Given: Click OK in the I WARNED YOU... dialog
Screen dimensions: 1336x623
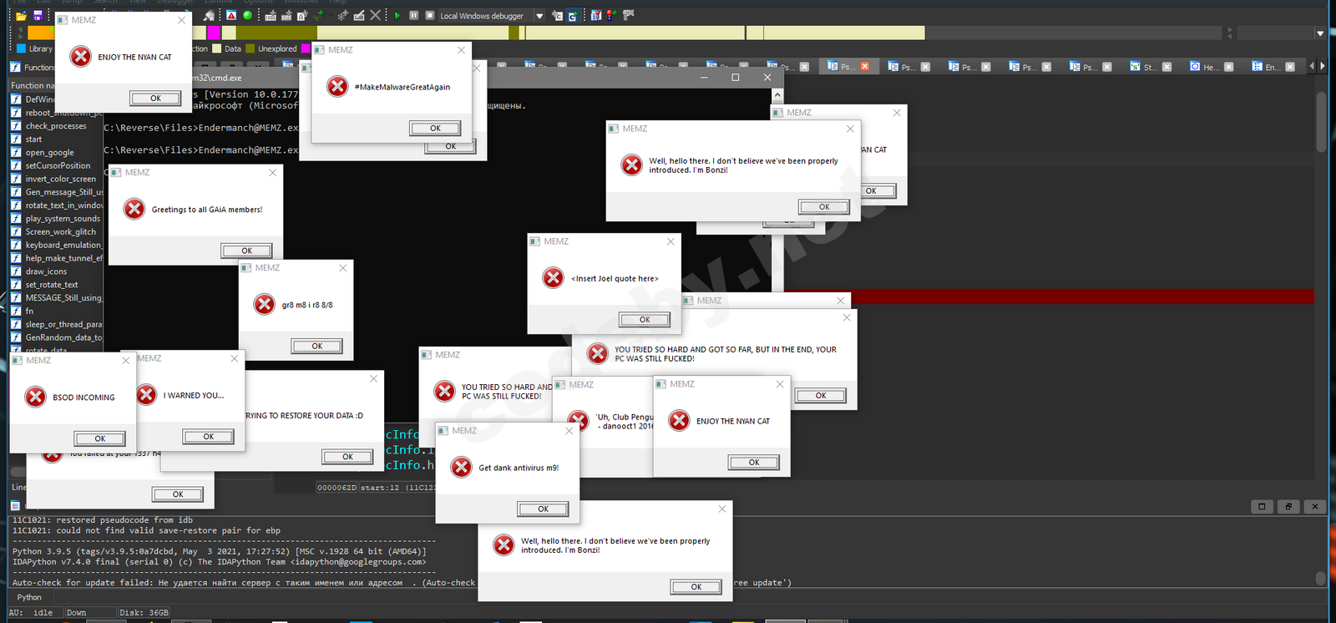Looking at the screenshot, I should coord(209,437).
